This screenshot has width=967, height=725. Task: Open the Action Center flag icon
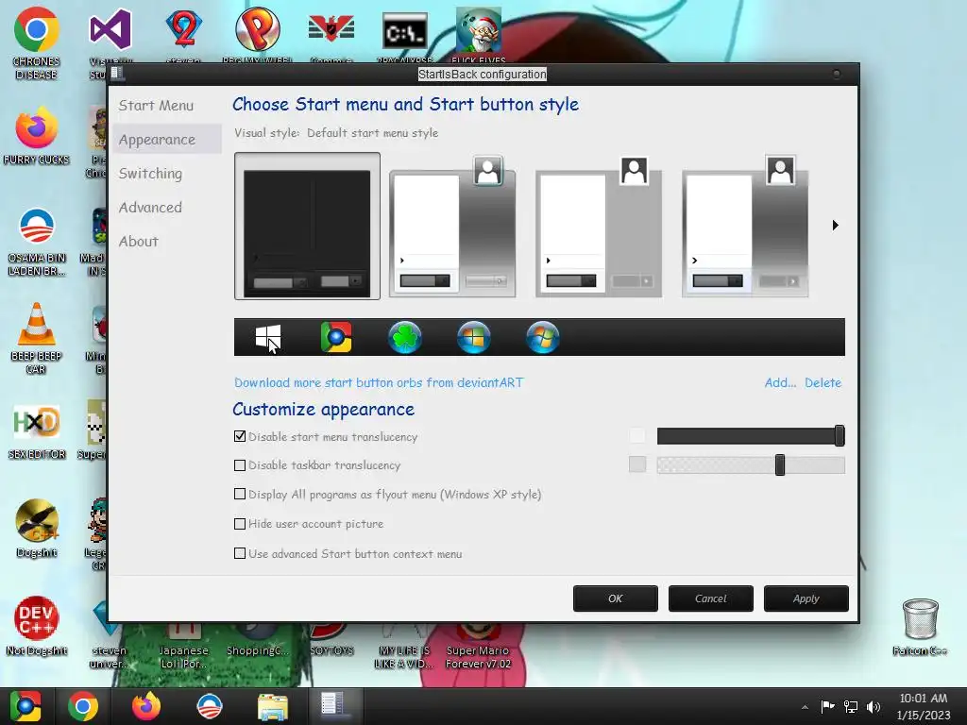point(827,706)
